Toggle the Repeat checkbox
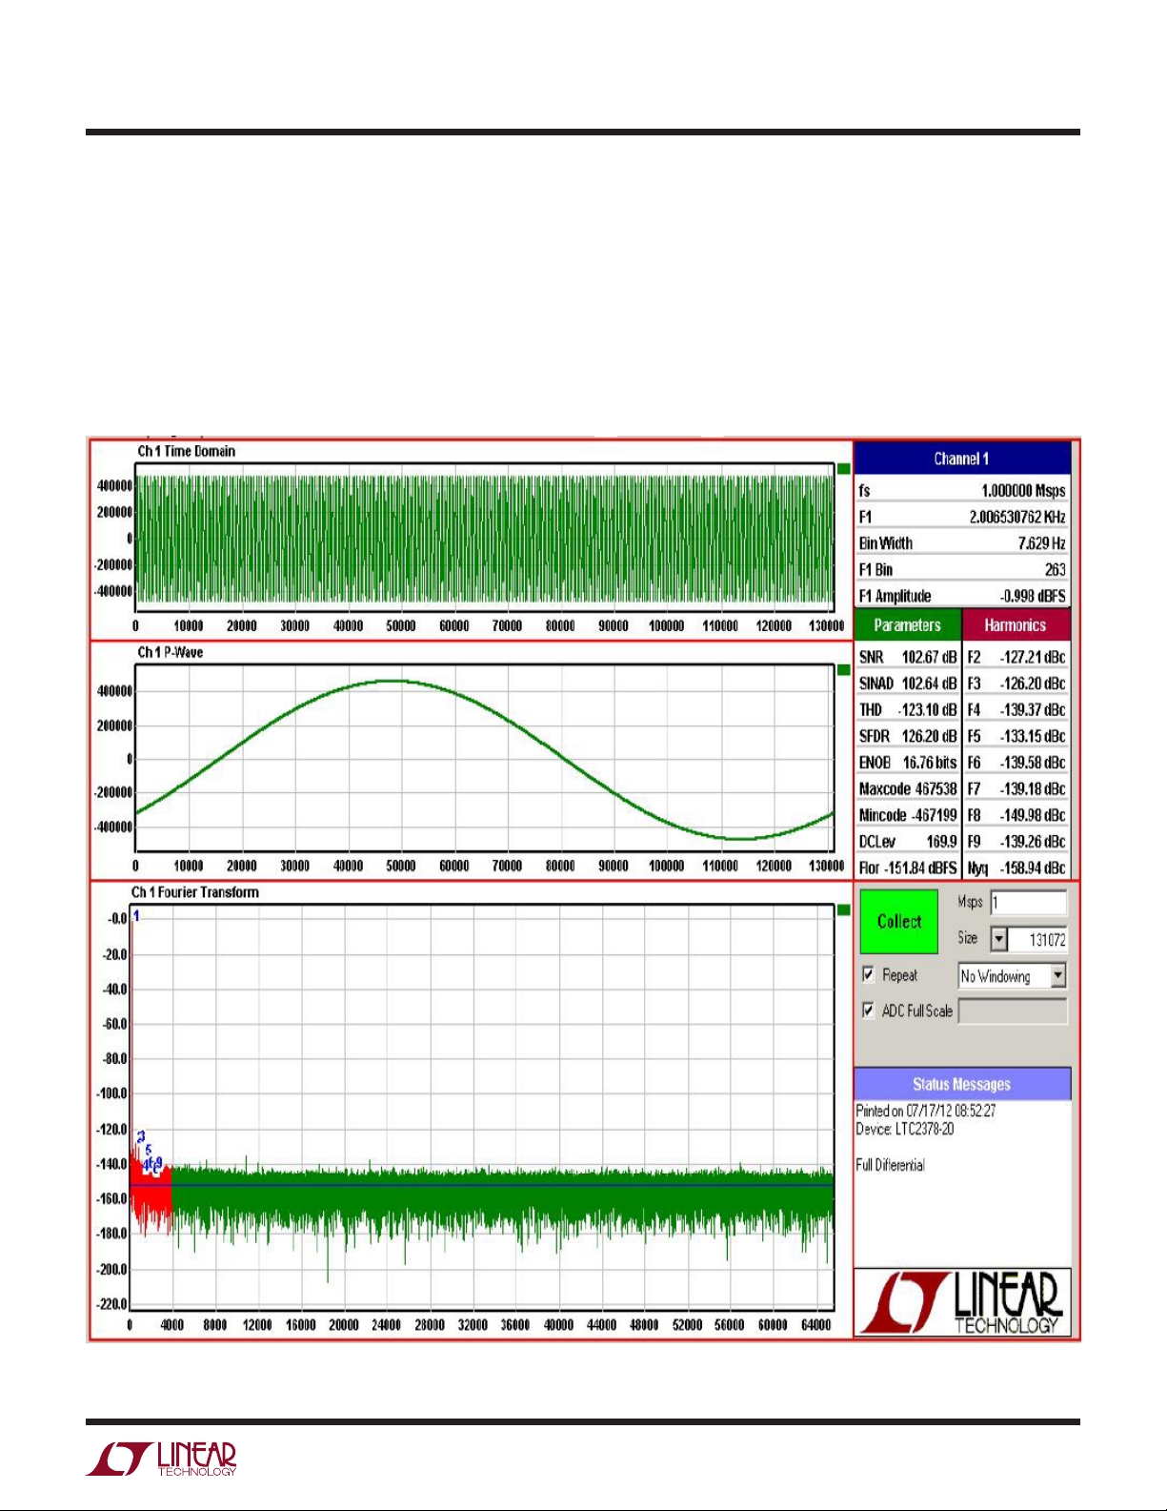1167x1511 pixels. 868,974
